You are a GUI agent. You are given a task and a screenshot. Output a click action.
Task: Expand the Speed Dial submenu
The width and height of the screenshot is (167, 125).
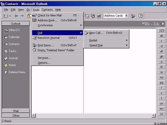pyautogui.click(x=106, y=45)
